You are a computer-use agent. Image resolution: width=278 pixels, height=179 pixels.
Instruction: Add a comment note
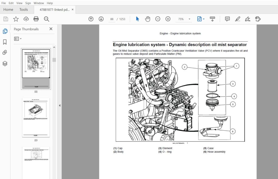click(x=227, y=19)
